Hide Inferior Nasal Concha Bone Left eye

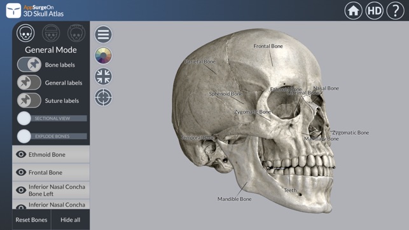click(21, 190)
